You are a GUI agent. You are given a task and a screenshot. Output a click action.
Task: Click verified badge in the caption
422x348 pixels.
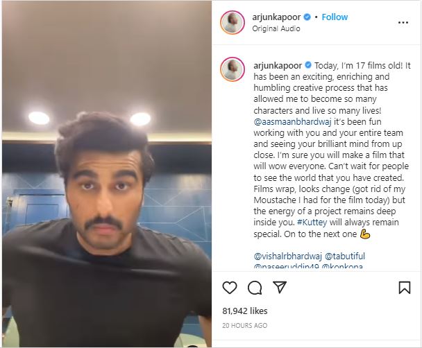[x=308, y=65]
